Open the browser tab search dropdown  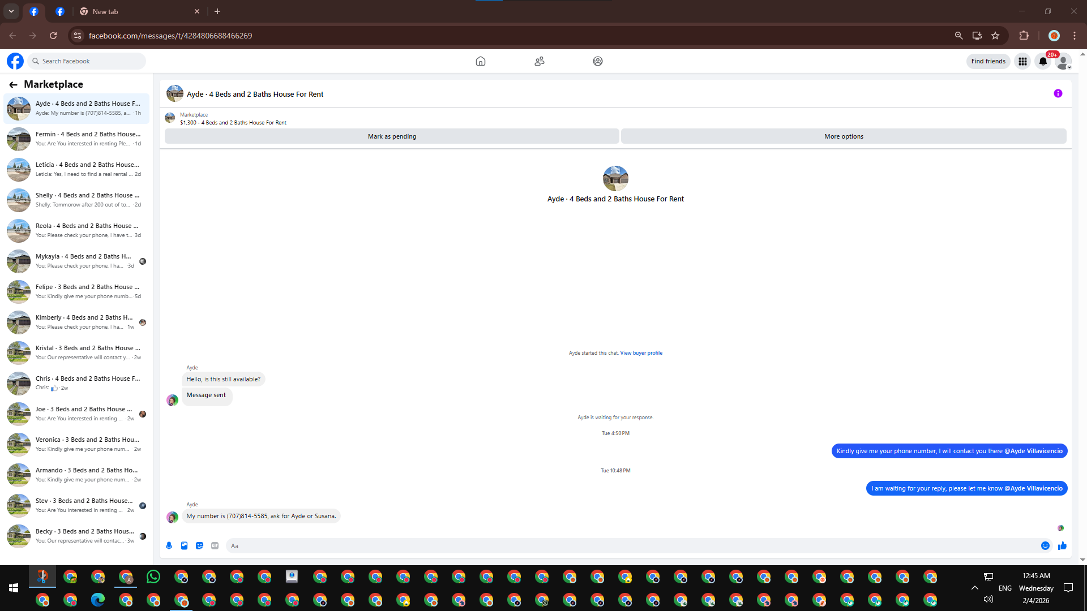(11, 11)
